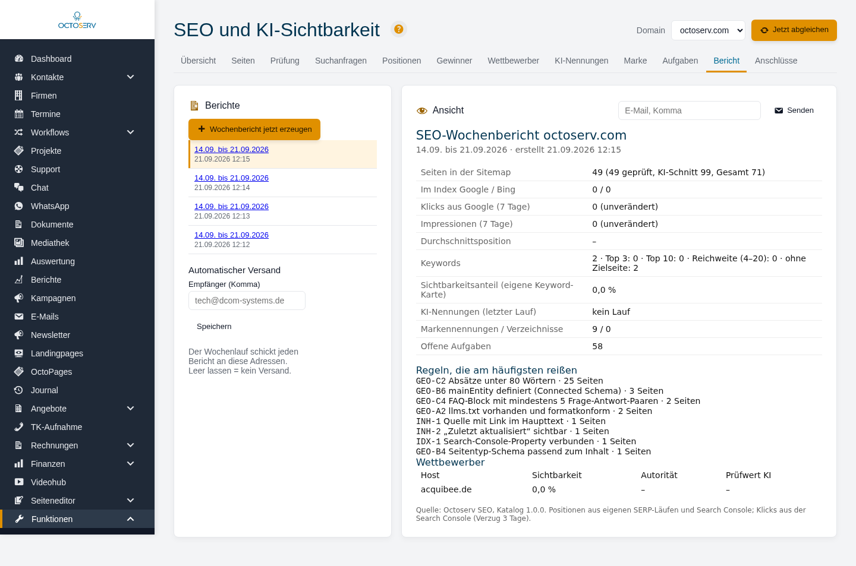Click the Journal history icon
The width and height of the screenshot is (856, 566).
(x=19, y=390)
